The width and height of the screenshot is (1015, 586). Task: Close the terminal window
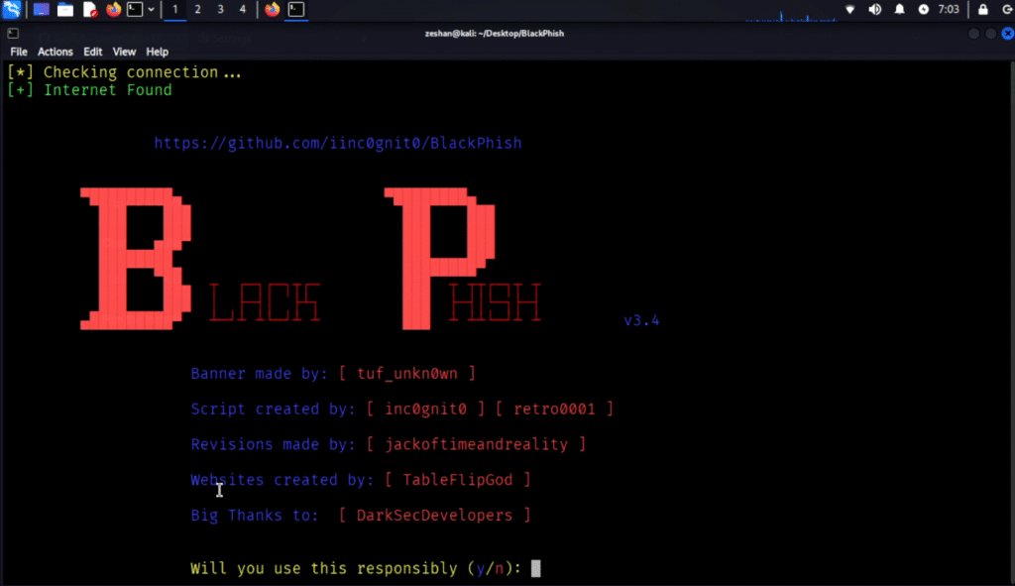point(1007,34)
